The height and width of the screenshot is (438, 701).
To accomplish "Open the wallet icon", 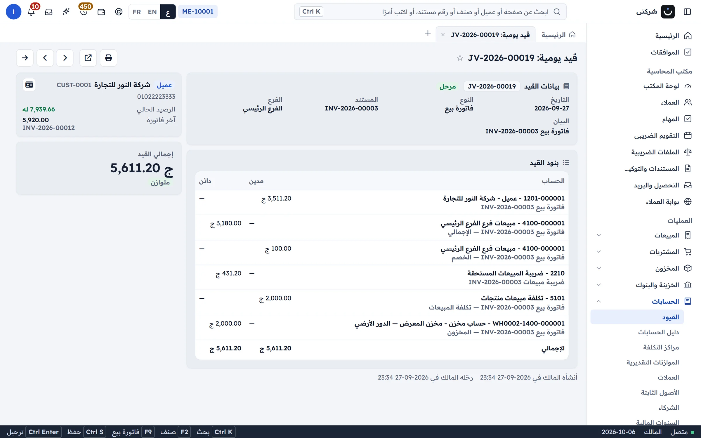I will point(101,12).
